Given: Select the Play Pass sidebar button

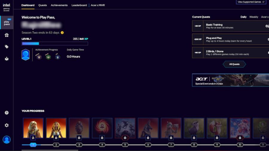Looking at the screenshot, I should [7, 22].
